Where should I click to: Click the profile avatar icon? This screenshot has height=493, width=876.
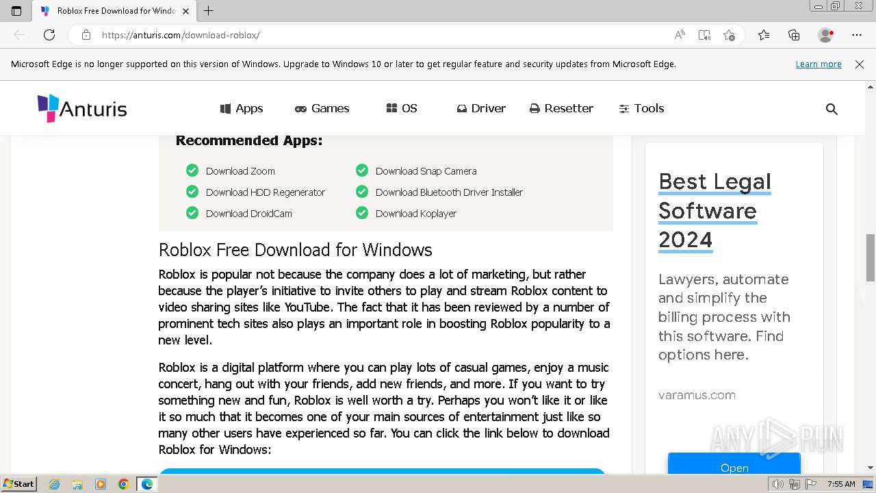point(826,35)
